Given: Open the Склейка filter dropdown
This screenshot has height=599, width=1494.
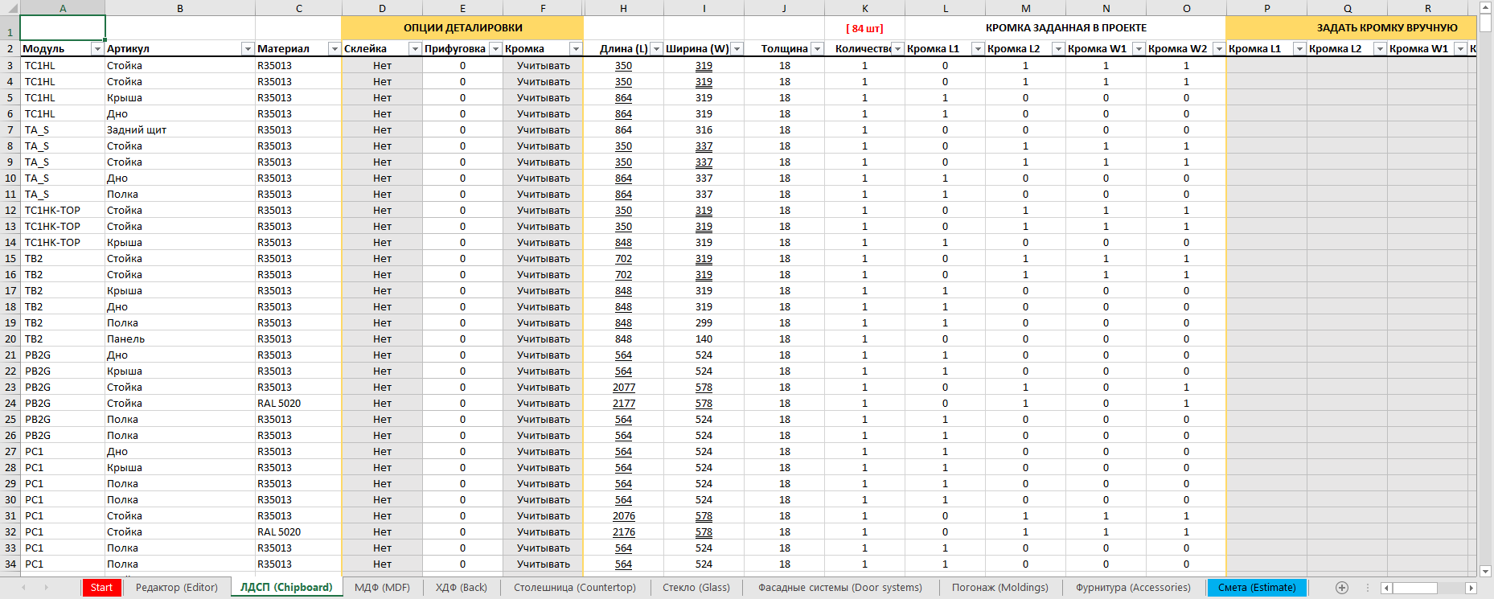Looking at the screenshot, I should (414, 49).
